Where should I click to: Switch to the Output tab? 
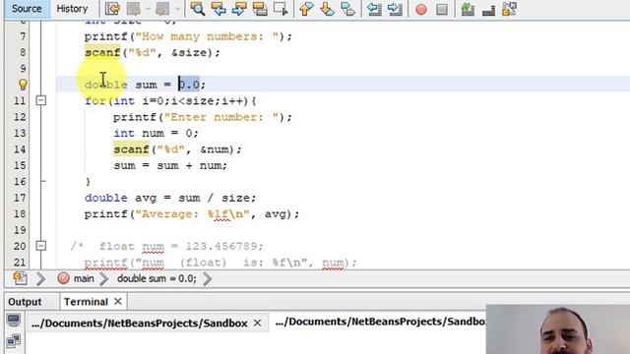point(25,302)
